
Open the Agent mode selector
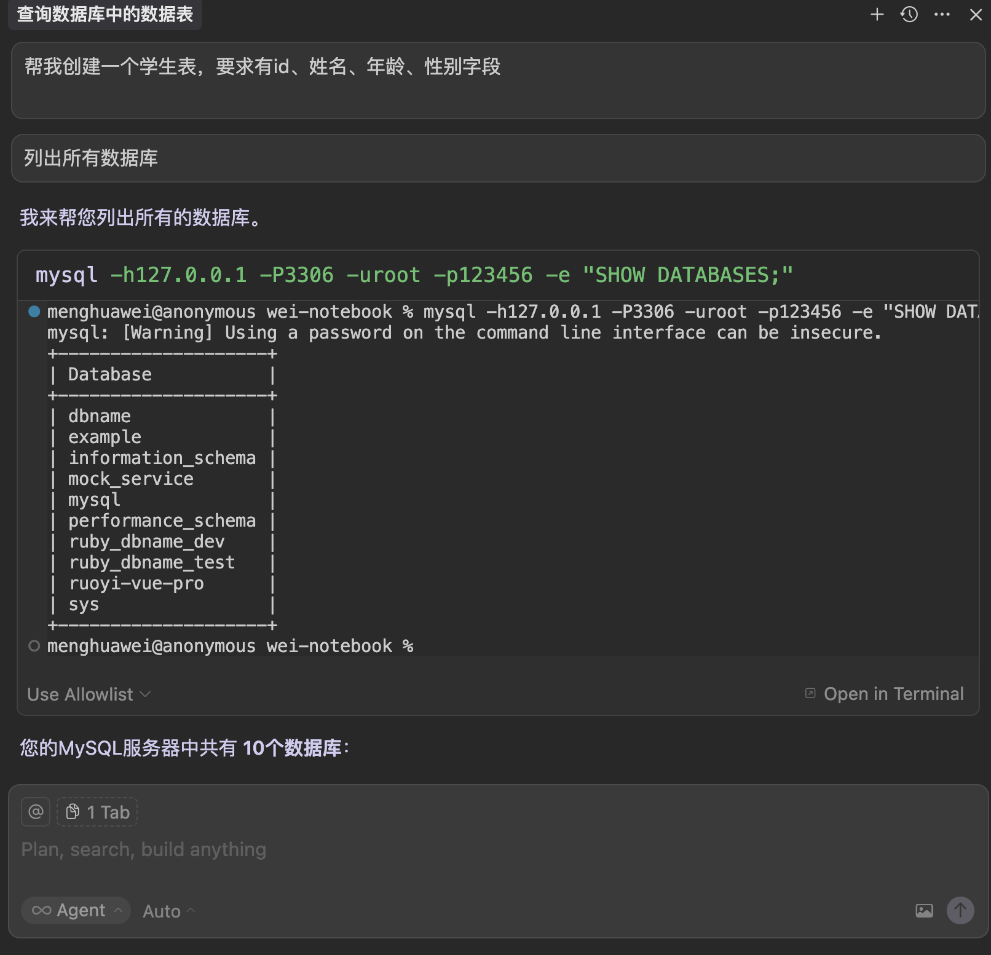[x=76, y=910]
